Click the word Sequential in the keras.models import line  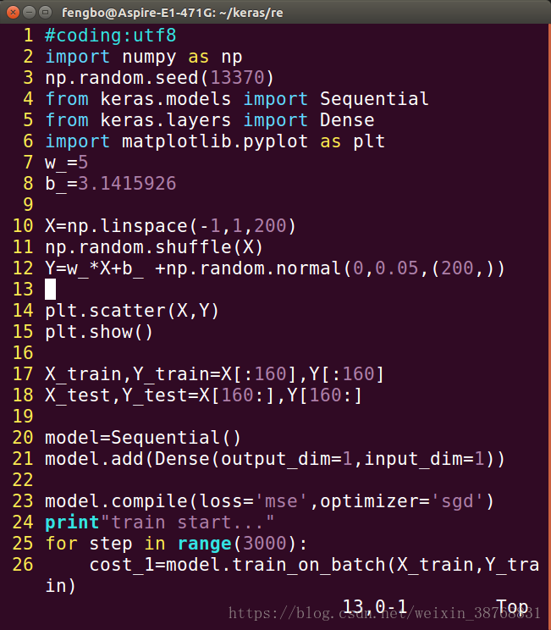click(x=374, y=99)
